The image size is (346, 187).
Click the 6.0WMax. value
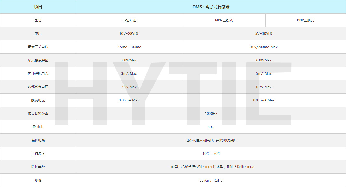pyautogui.click(x=264, y=60)
